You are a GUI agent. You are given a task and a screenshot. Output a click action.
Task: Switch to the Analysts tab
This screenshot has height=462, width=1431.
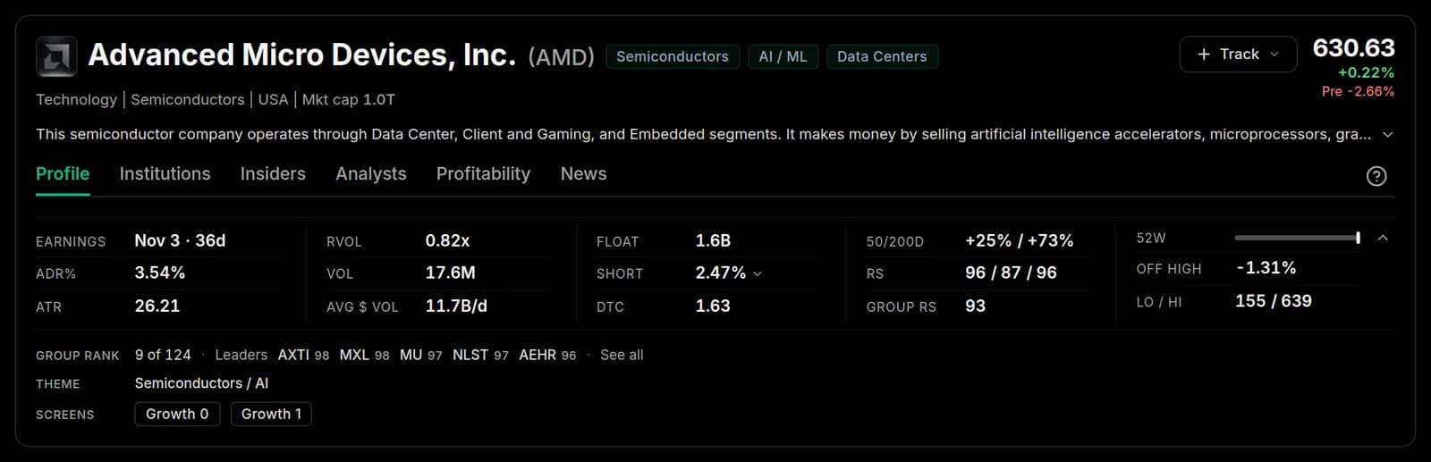[371, 174]
